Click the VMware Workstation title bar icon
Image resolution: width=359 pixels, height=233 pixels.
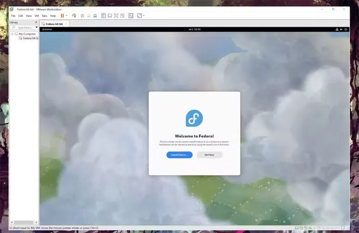tap(12, 9)
